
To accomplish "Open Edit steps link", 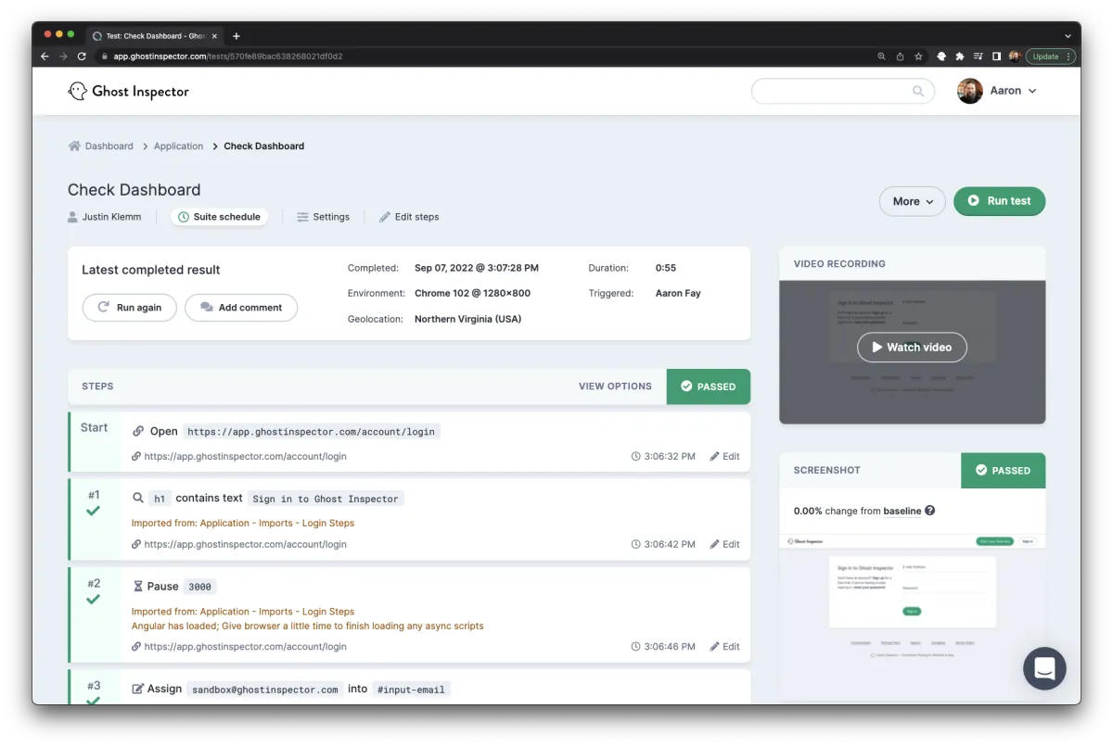I will (x=409, y=217).
